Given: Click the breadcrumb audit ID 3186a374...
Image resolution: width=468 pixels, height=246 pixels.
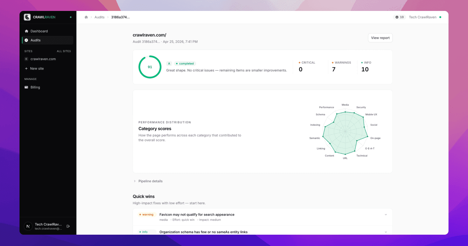Looking at the screenshot, I should 121,17.
